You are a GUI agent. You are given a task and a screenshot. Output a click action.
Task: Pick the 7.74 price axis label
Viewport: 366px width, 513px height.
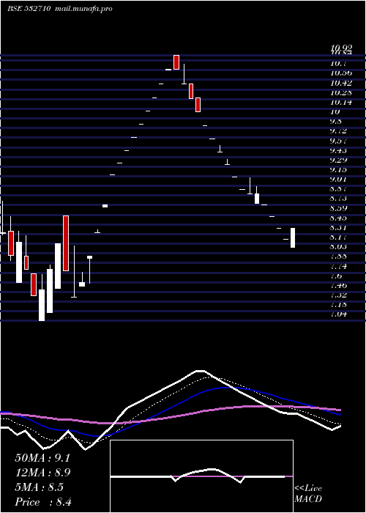click(339, 266)
